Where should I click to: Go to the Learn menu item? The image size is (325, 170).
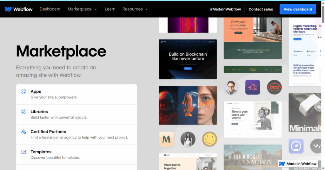(110, 9)
